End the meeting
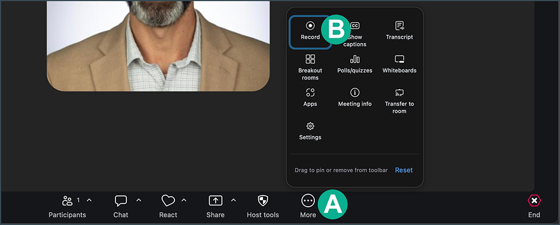Screen dimensions: 560x225 click(534, 207)
